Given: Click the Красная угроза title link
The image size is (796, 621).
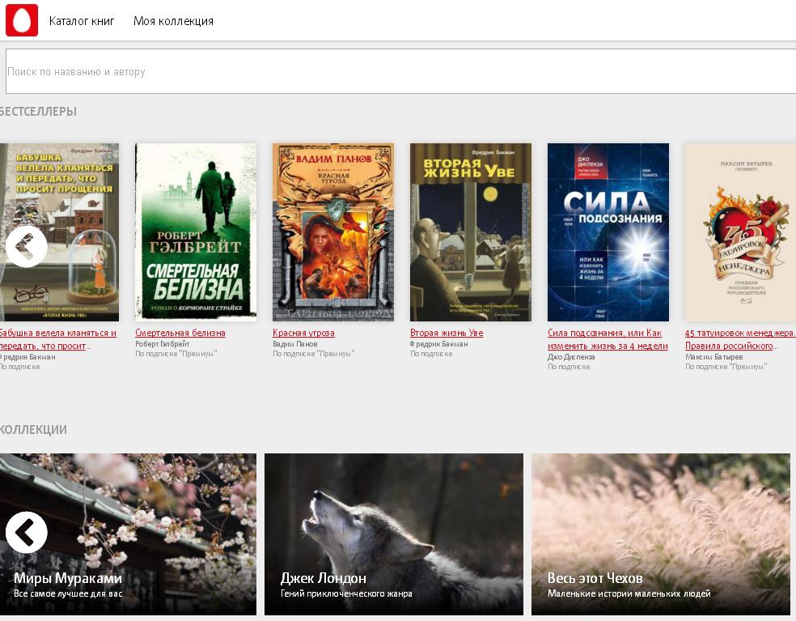Looking at the screenshot, I should [x=303, y=333].
